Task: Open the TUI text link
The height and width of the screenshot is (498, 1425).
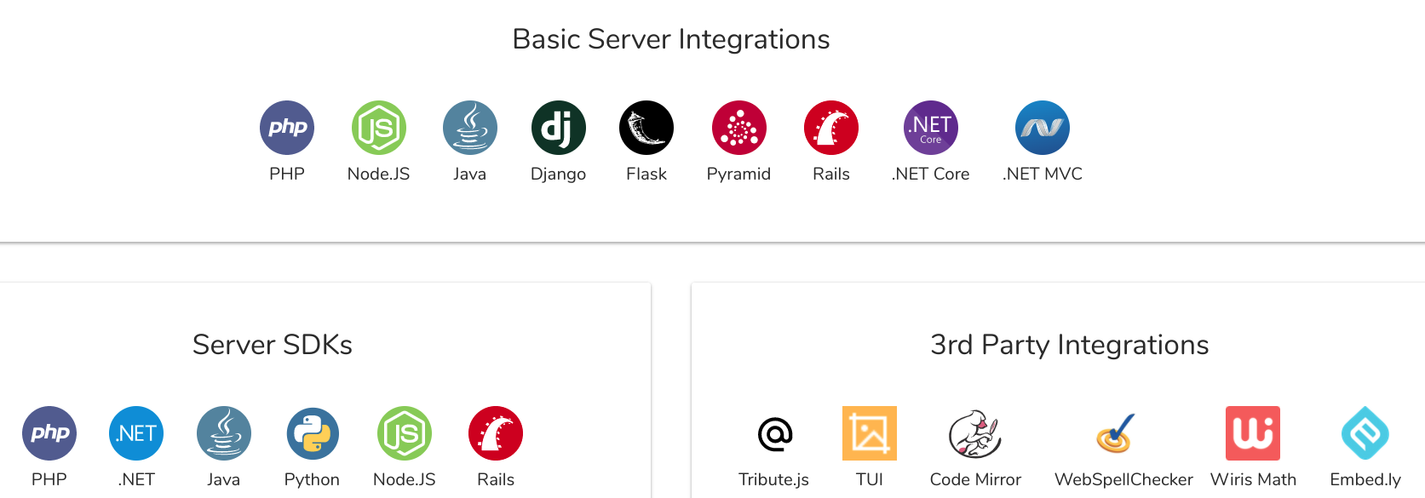Action: [870, 479]
